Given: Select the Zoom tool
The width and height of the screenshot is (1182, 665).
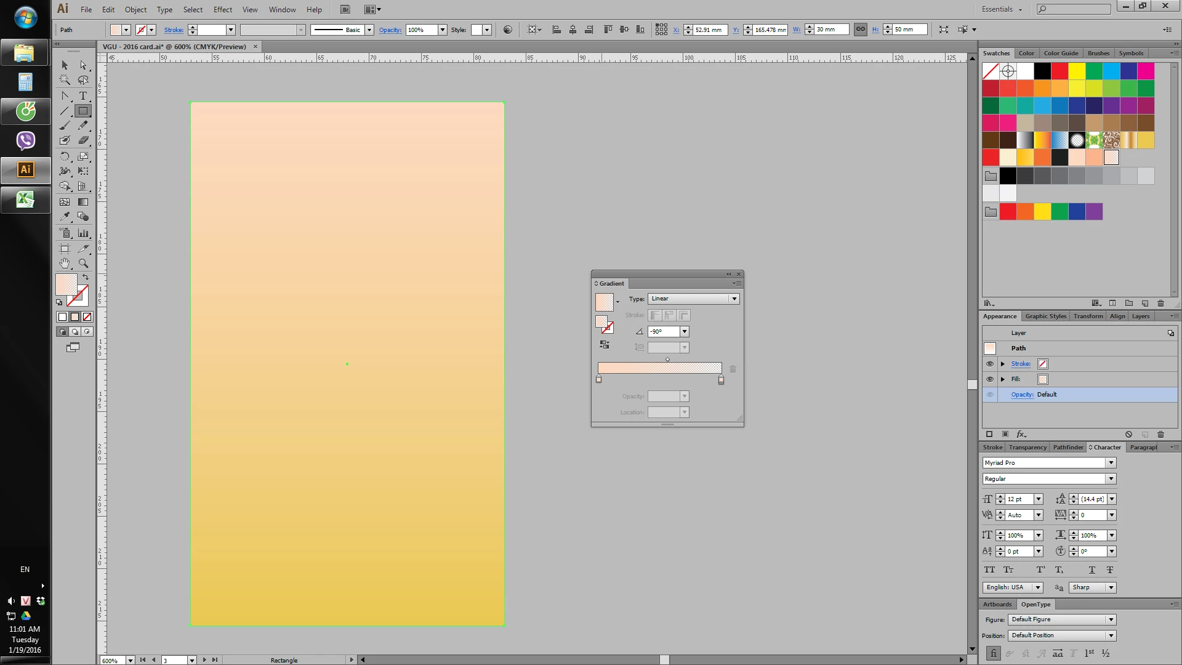Looking at the screenshot, I should pos(83,264).
